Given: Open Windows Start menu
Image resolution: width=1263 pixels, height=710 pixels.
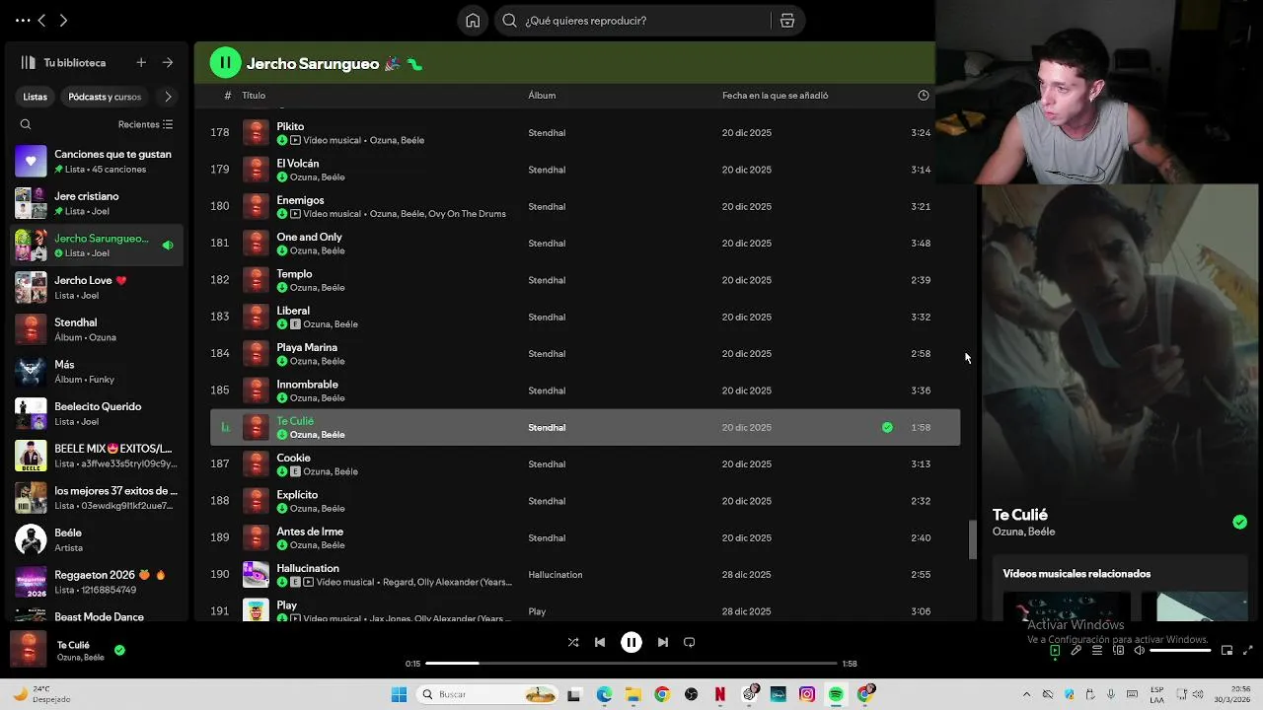Looking at the screenshot, I should (399, 694).
